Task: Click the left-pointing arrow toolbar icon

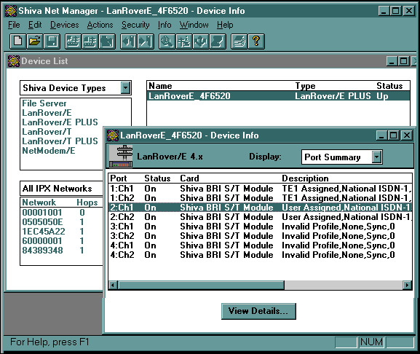Action: [129, 42]
